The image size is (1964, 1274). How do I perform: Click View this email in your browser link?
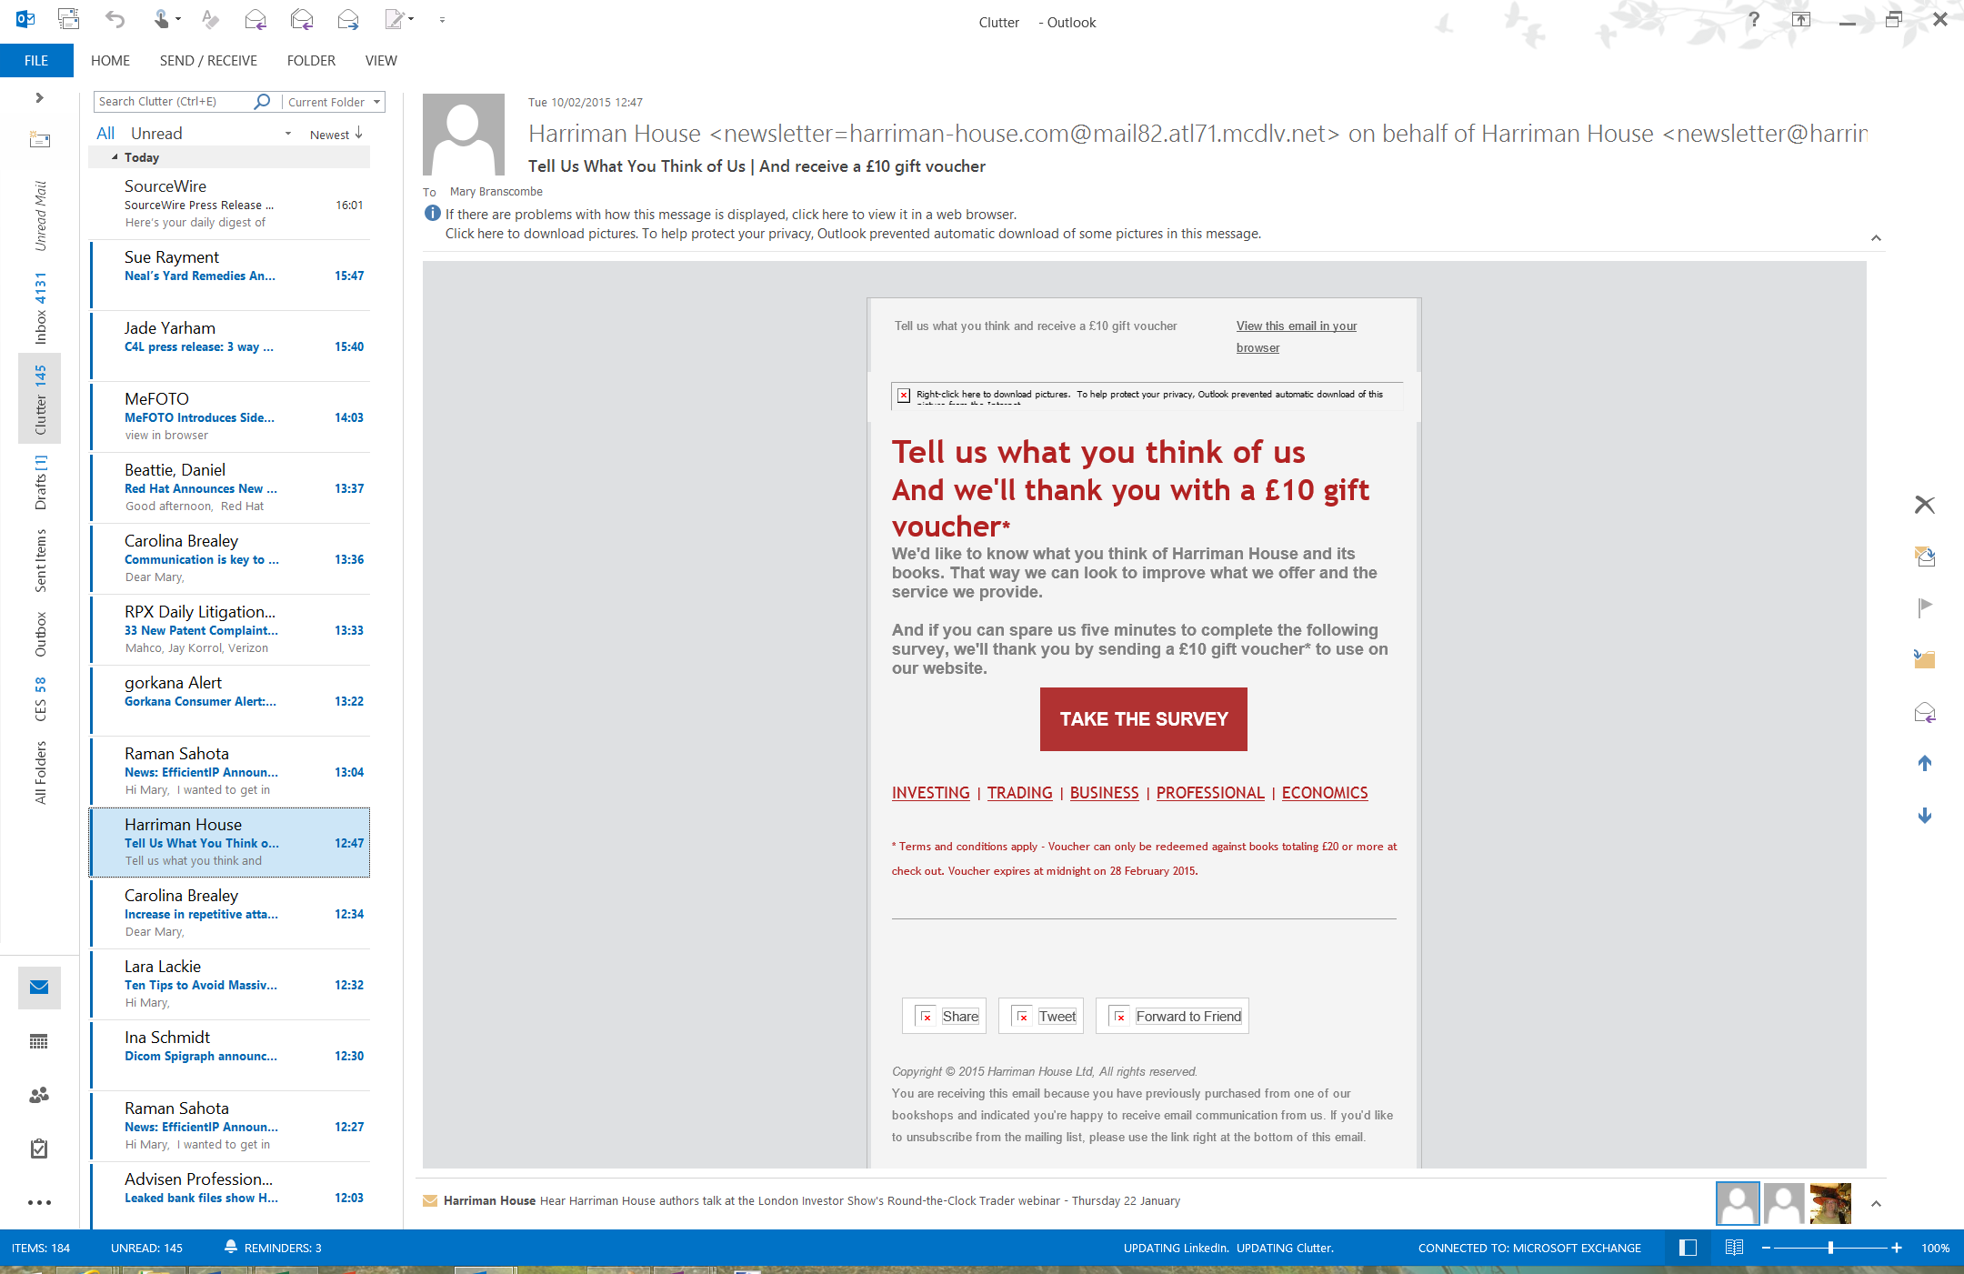[x=1296, y=336]
